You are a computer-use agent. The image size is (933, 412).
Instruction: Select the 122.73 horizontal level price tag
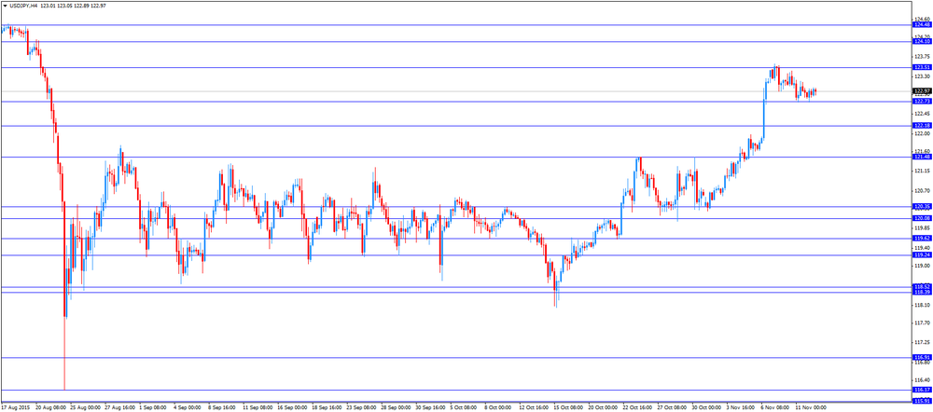pos(923,102)
